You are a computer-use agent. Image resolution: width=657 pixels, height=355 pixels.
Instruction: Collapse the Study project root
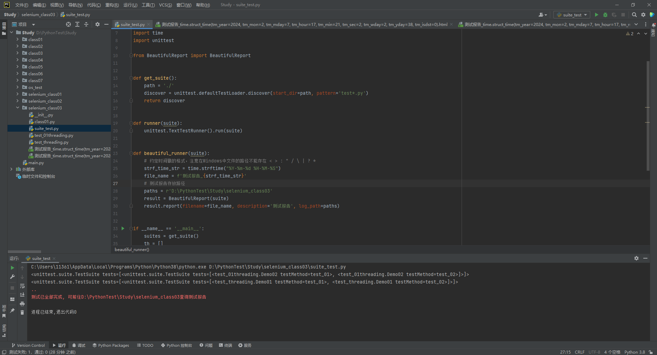[11, 32]
